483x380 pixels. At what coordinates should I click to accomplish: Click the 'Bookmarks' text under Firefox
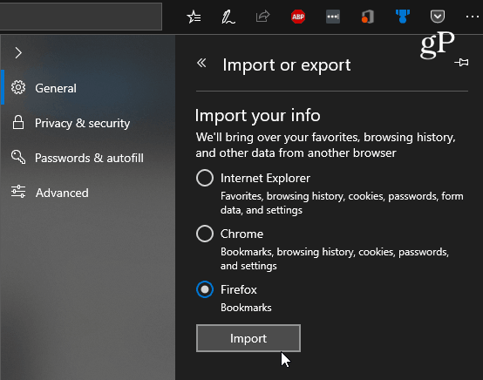click(246, 308)
